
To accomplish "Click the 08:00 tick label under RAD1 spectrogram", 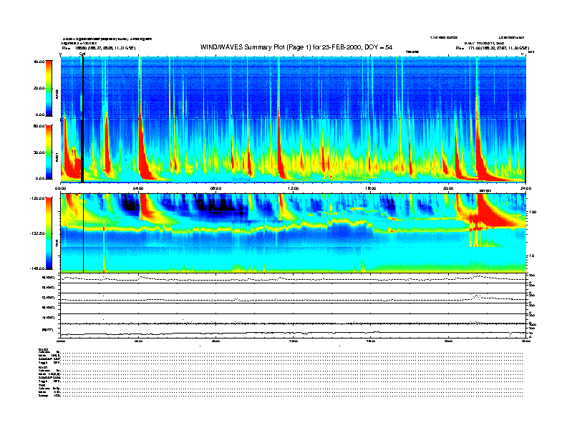I will point(215,188).
